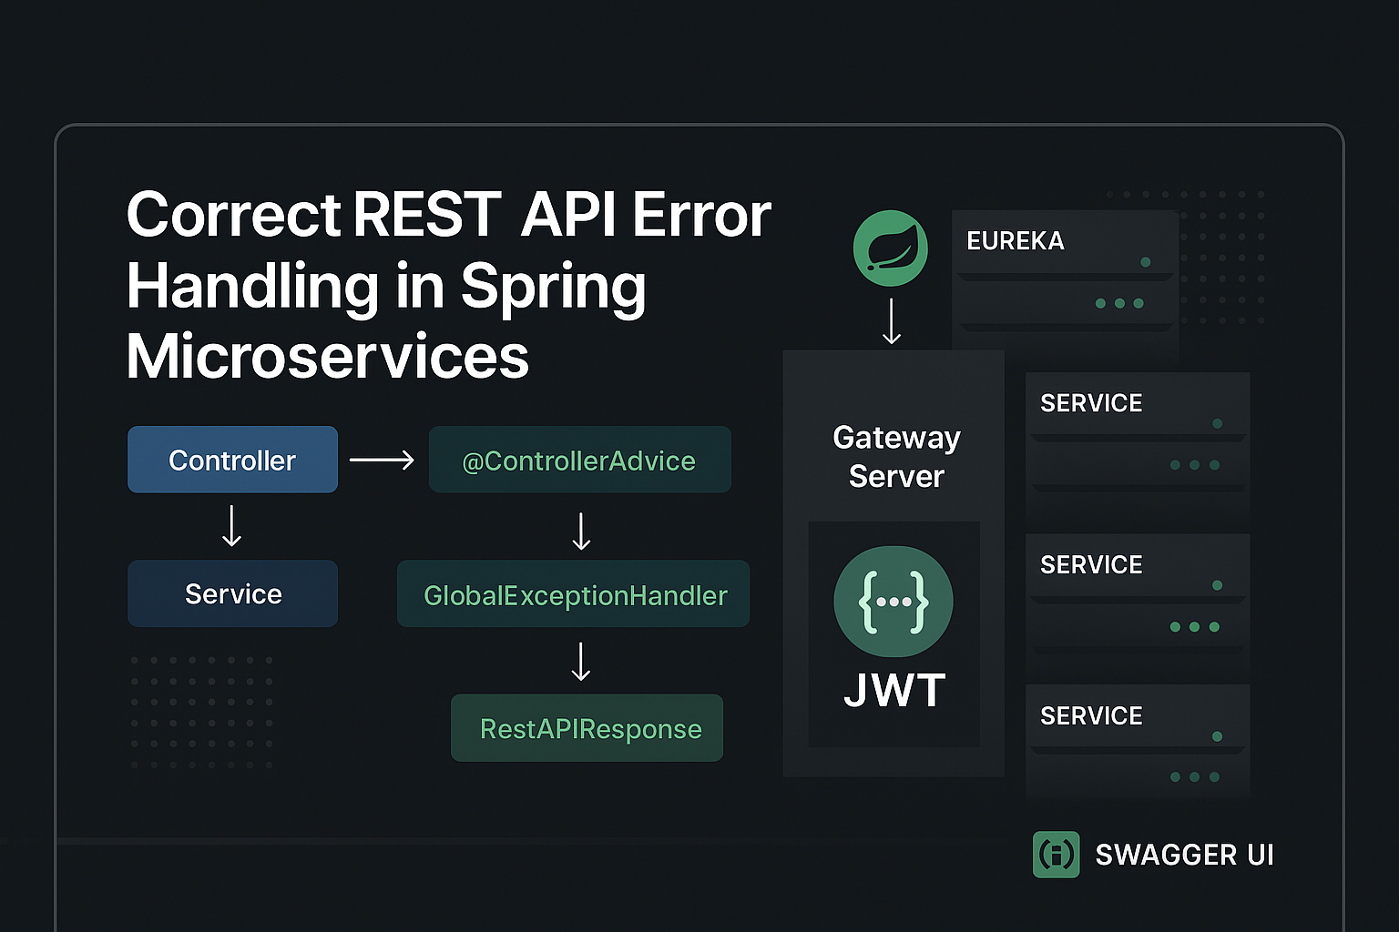1399x932 pixels.
Task: Click the SWAGGER UI text
Action: click(x=1183, y=855)
